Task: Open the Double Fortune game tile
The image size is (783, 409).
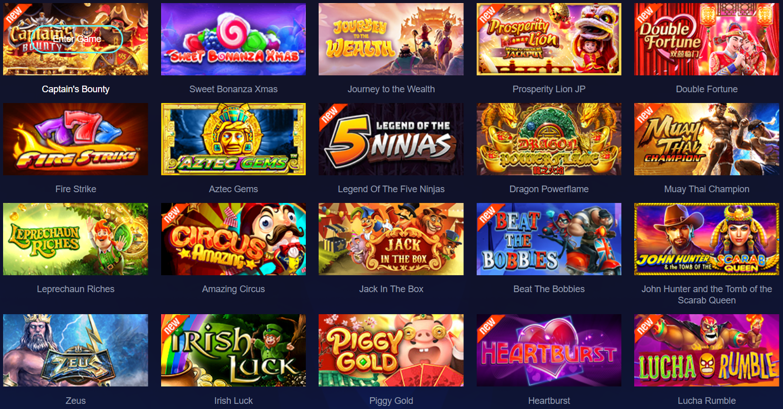Action: 707,39
